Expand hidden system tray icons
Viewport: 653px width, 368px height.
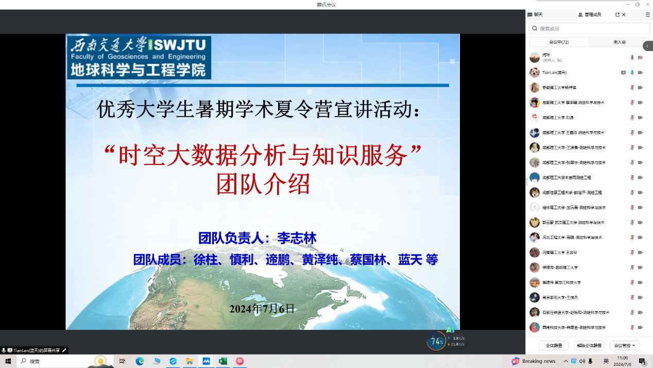pyautogui.click(x=566, y=361)
